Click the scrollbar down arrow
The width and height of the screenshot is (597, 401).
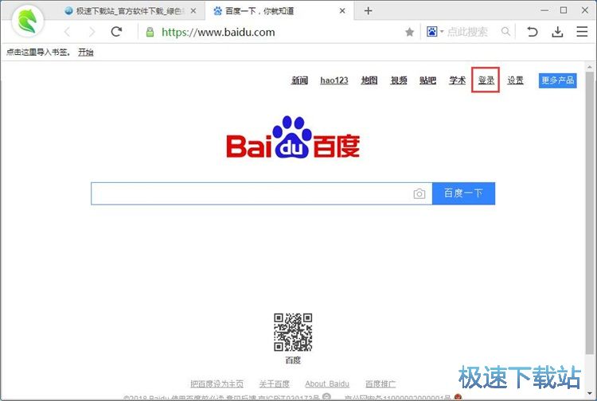[590, 393]
